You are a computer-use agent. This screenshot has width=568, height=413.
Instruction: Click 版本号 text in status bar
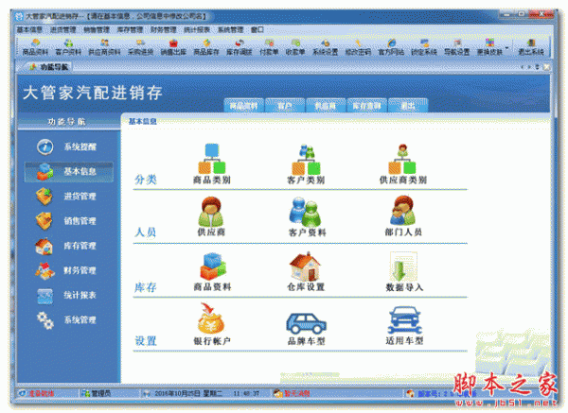pyautogui.click(x=446, y=393)
